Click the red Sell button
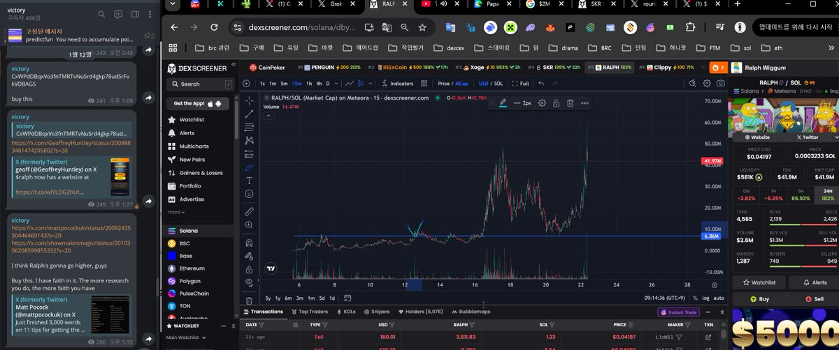 (815, 299)
